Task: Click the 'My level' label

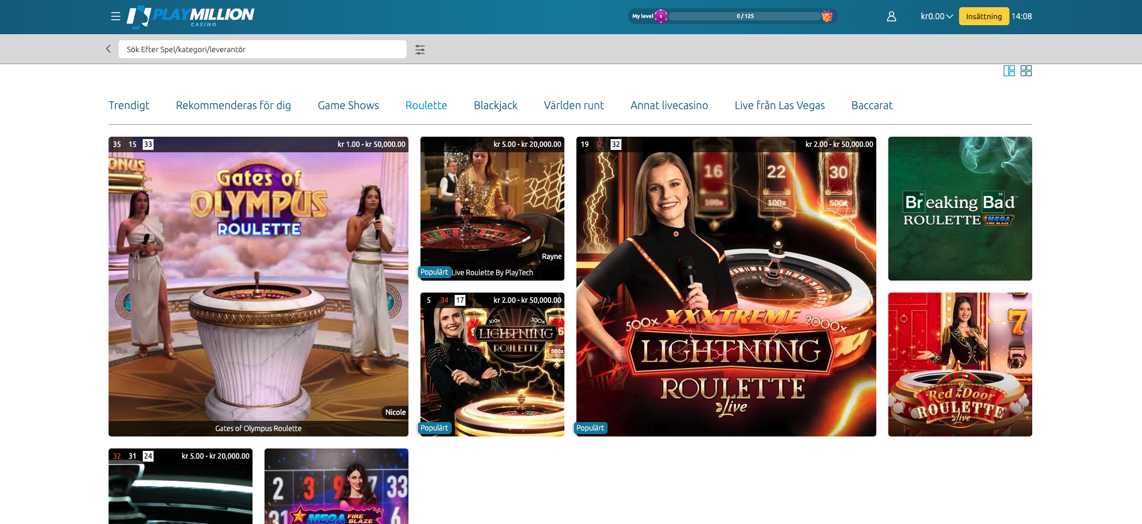Action: (642, 16)
